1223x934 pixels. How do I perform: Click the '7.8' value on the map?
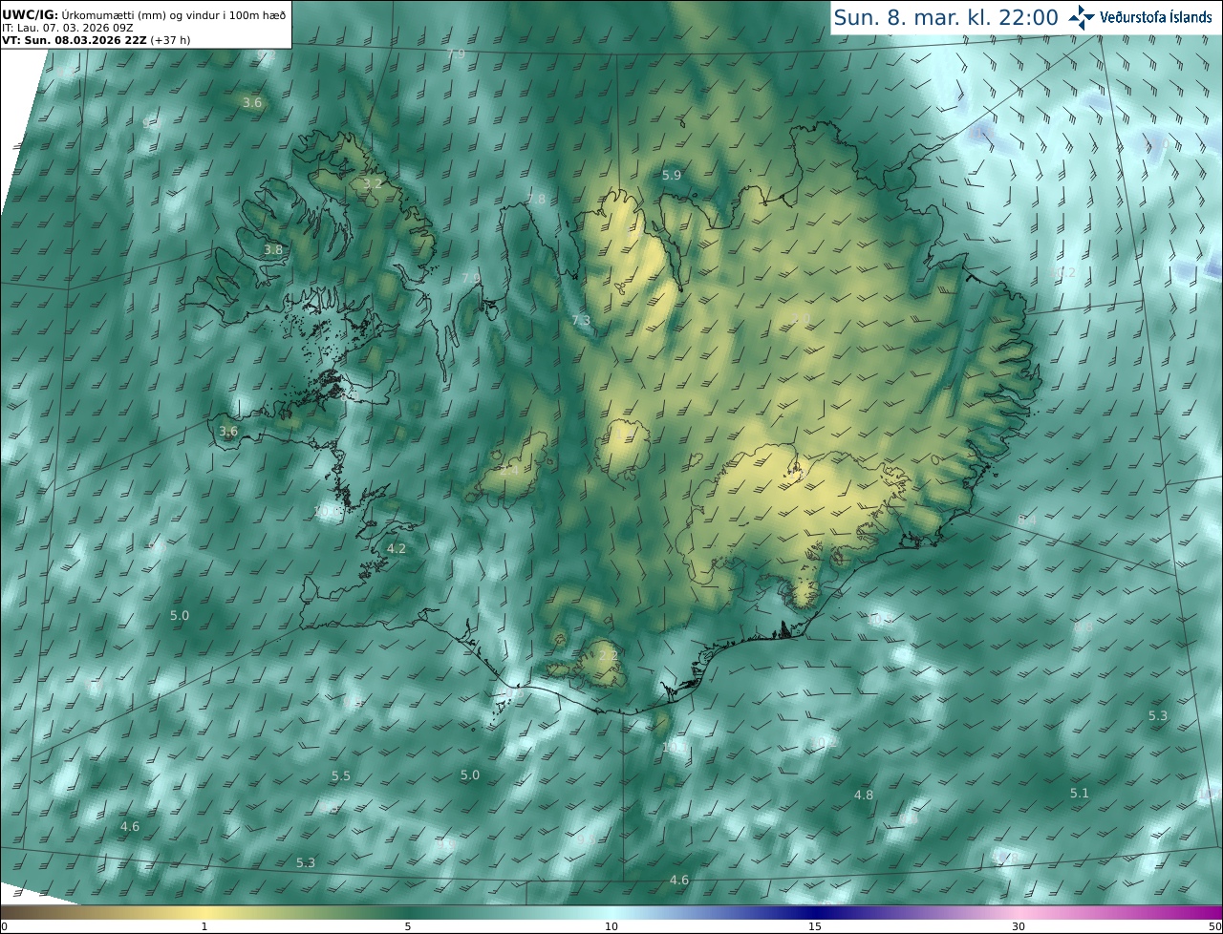click(536, 200)
